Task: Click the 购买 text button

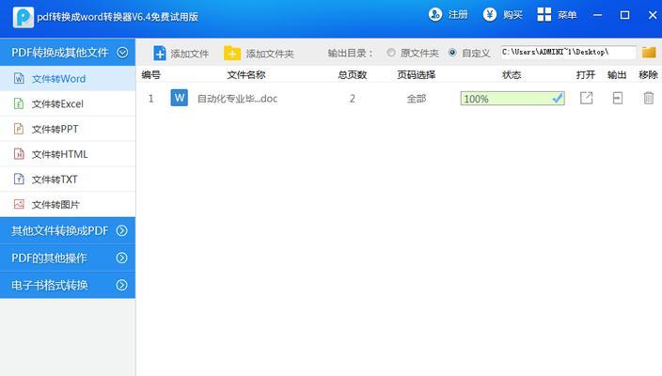Action: (x=513, y=15)
